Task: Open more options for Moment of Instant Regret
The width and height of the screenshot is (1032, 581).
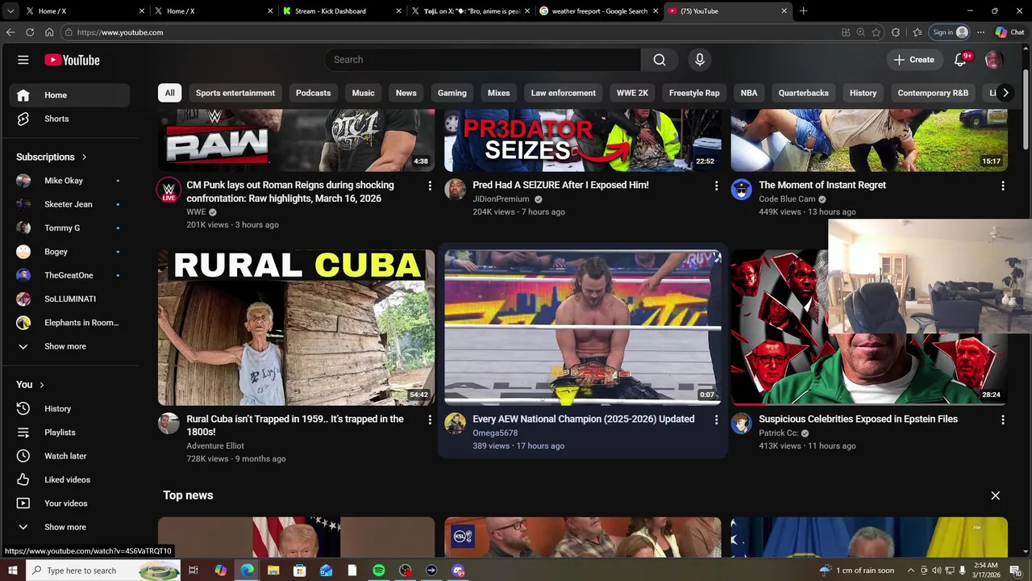Action: [1002, 186]
